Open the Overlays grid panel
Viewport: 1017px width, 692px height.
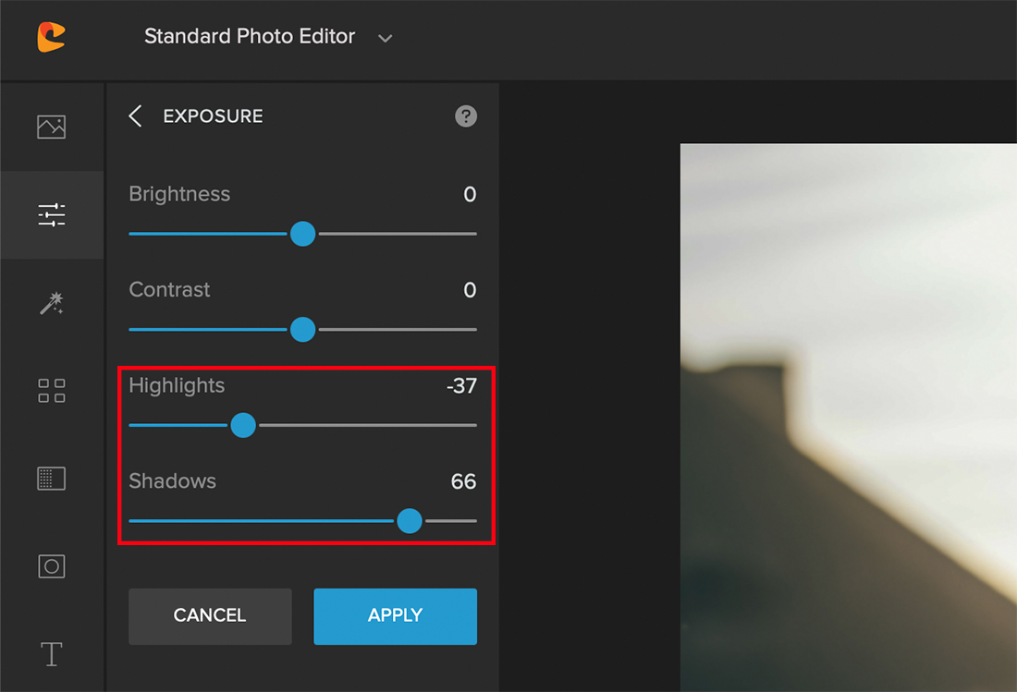click(x=51, y=390)
